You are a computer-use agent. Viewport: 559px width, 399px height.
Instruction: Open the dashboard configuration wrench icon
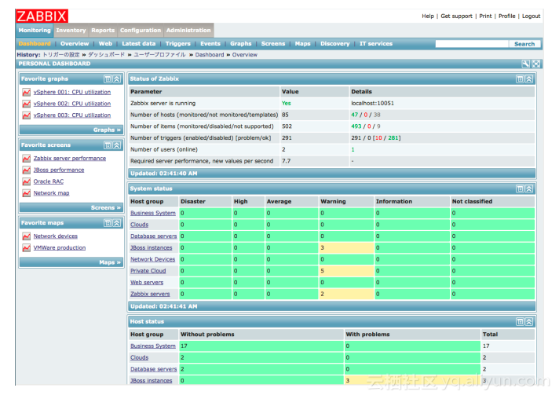pyautogui.click(x=525, y=64)
